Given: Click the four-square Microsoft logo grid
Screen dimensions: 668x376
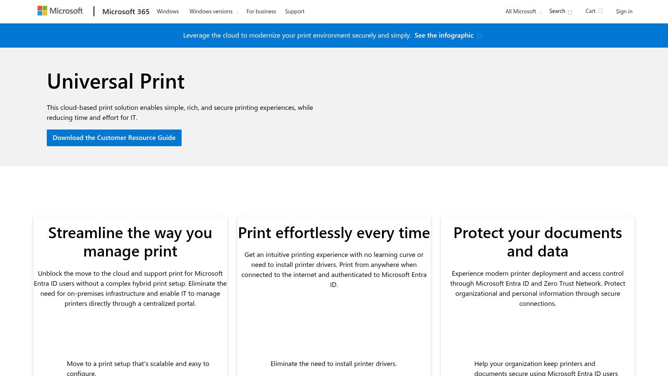Looking at the screenshot, I should [x=42, y=10].
